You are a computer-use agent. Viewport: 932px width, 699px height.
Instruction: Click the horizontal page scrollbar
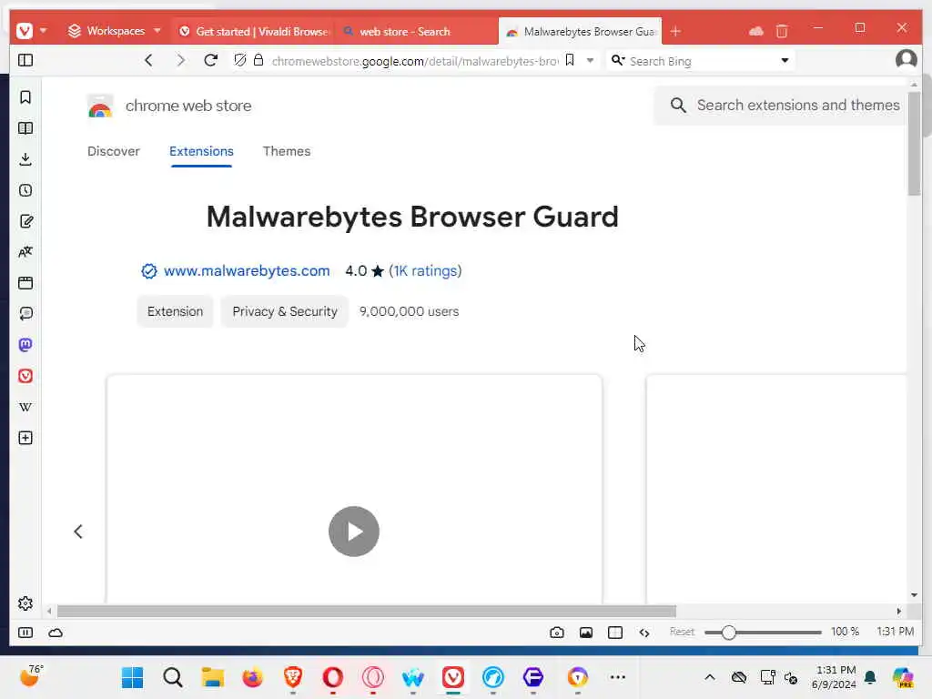(x=366, y=611)
